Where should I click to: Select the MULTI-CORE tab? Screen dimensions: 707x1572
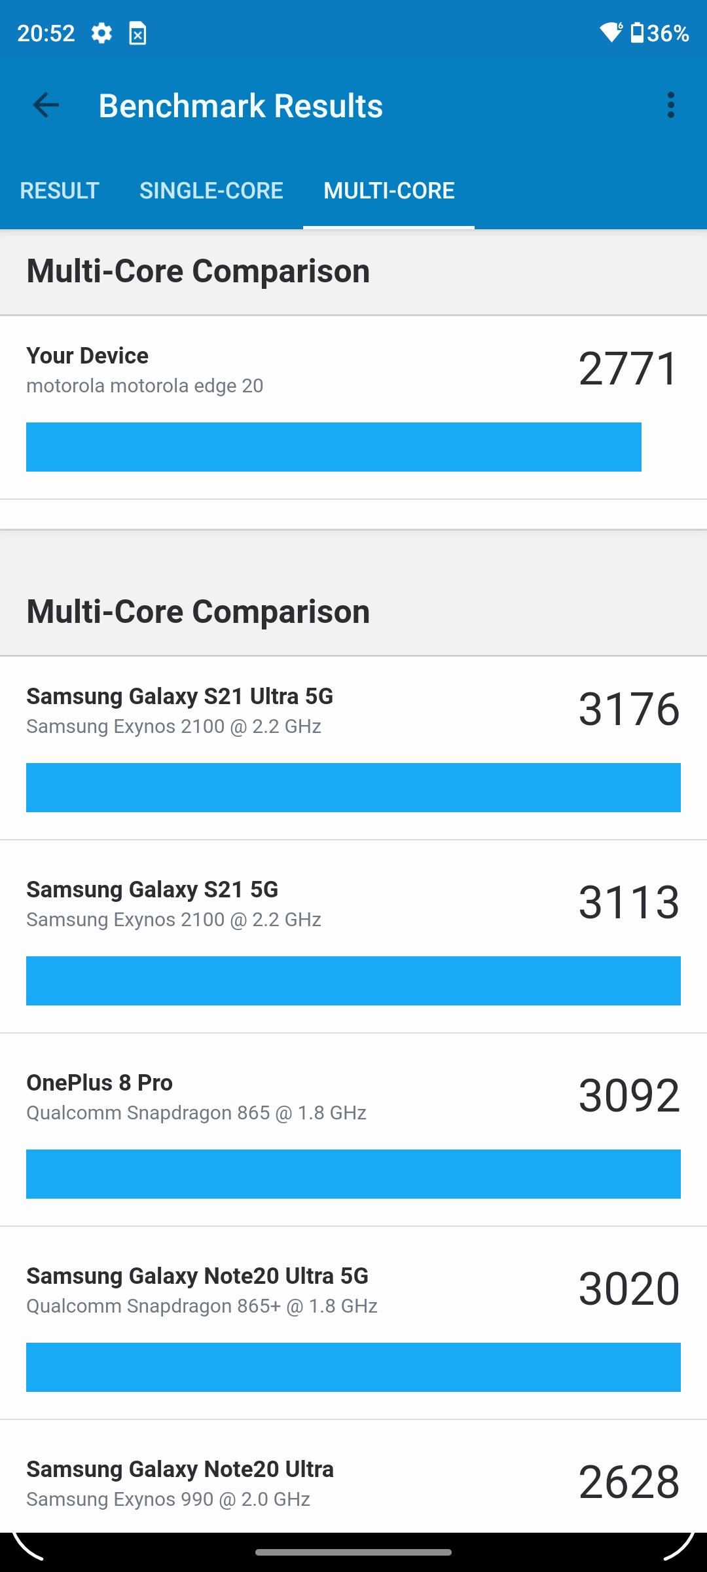[x=389, y=191]
